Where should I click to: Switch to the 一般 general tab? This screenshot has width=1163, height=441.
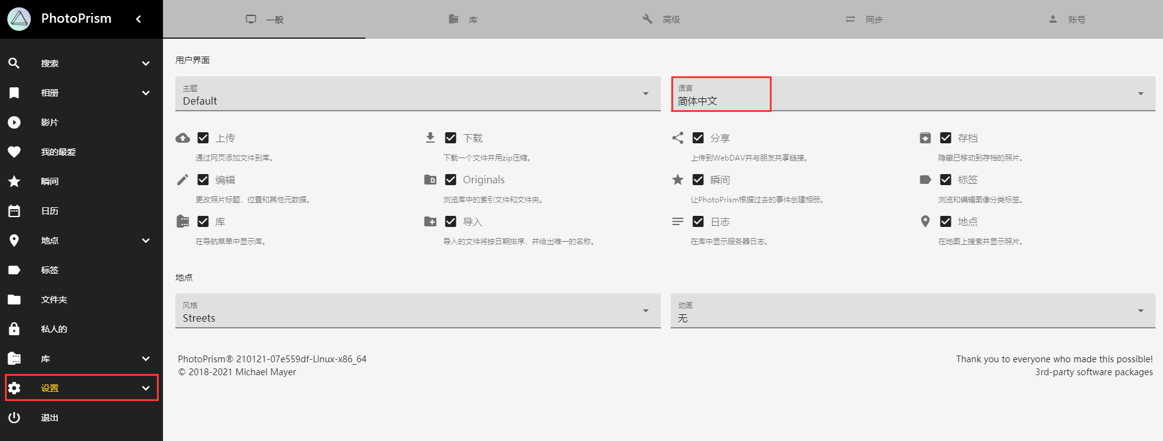pyautogui.click(x=264, y=19)
